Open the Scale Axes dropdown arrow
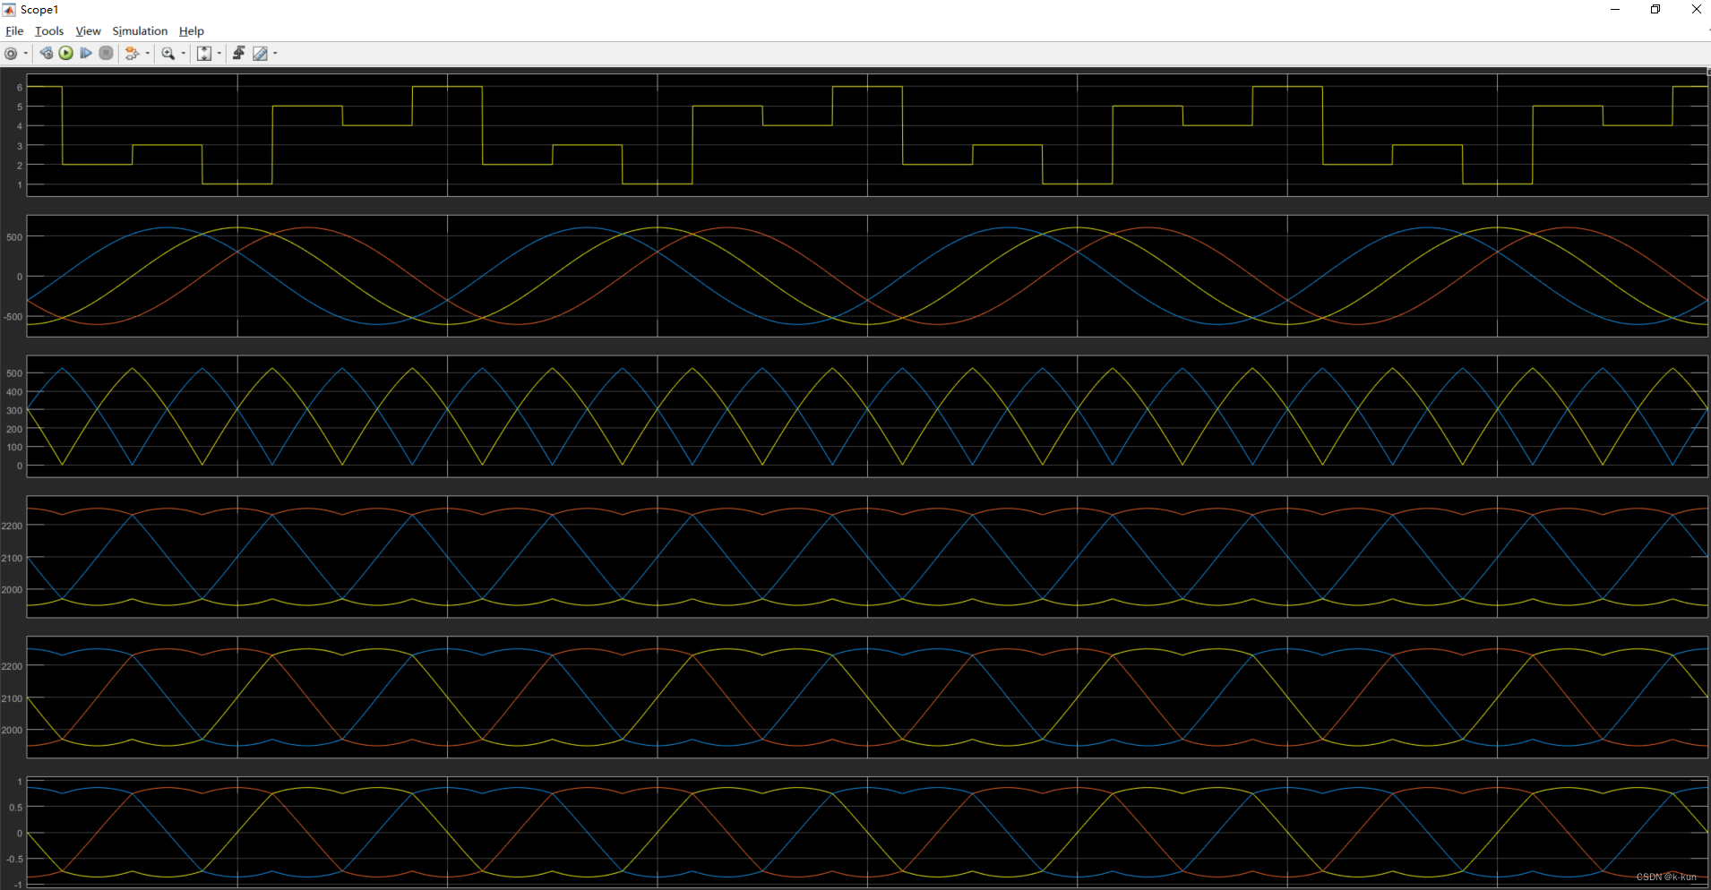 [x=219, y=54]
